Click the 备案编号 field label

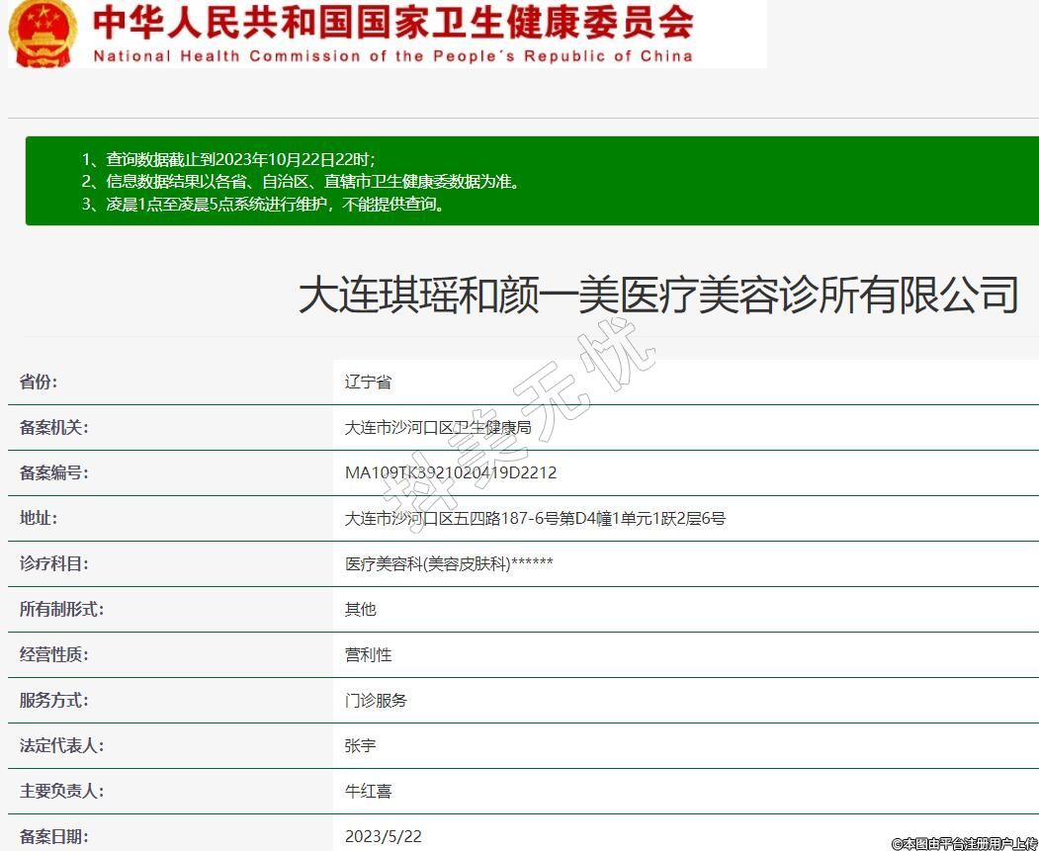[x=53, y=473]
